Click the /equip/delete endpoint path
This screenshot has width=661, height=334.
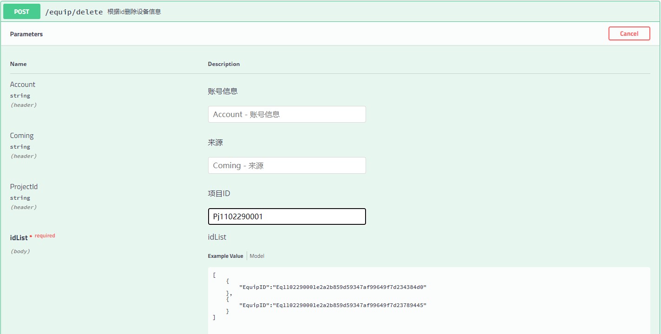(74, 12)
